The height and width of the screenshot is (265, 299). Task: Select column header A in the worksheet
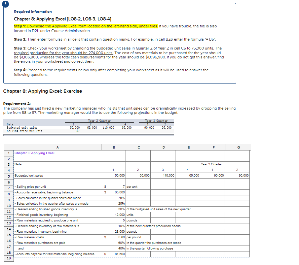pos(57,148)
